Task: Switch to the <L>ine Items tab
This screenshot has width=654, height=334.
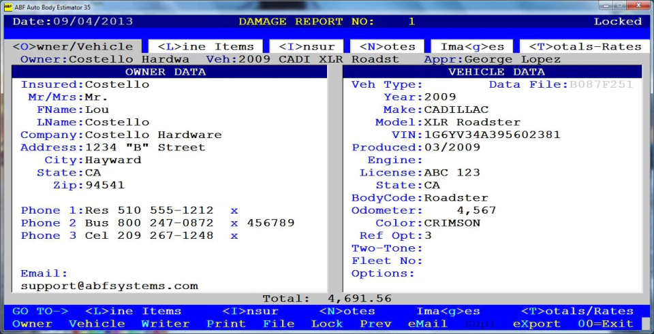Action: click(206, 46)
